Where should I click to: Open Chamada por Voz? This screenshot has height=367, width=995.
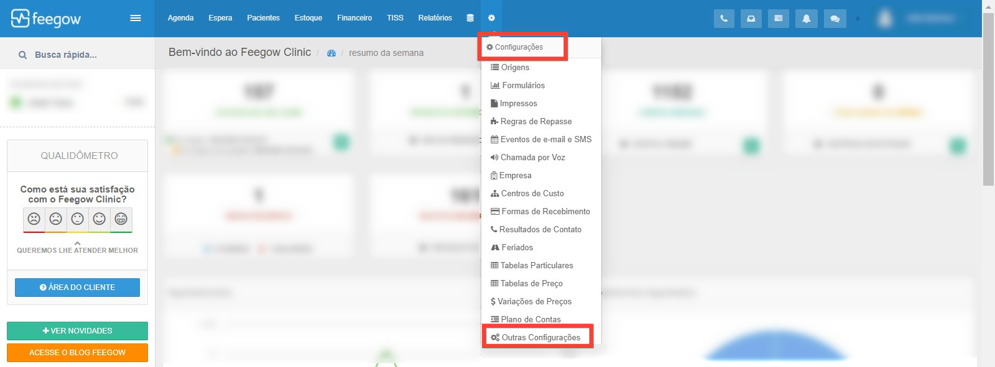[541, 157]
